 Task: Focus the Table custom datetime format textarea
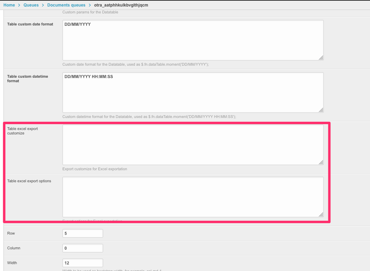coord(193,93)
